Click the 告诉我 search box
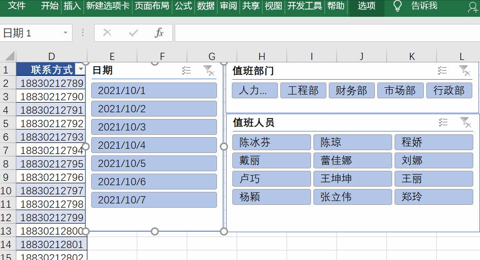The width and height of the screenshot is (480, 260). tap(424, 5)
